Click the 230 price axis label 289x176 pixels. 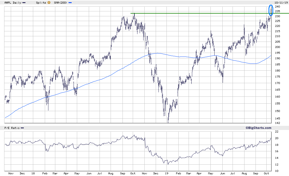click(x=277, y=16)
